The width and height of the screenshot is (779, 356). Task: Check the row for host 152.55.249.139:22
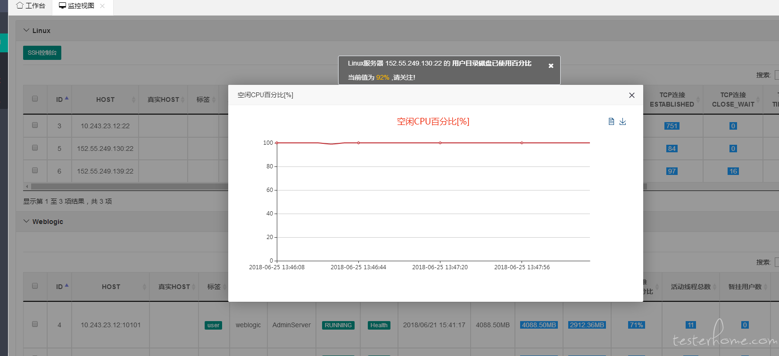tap(35, 170)
